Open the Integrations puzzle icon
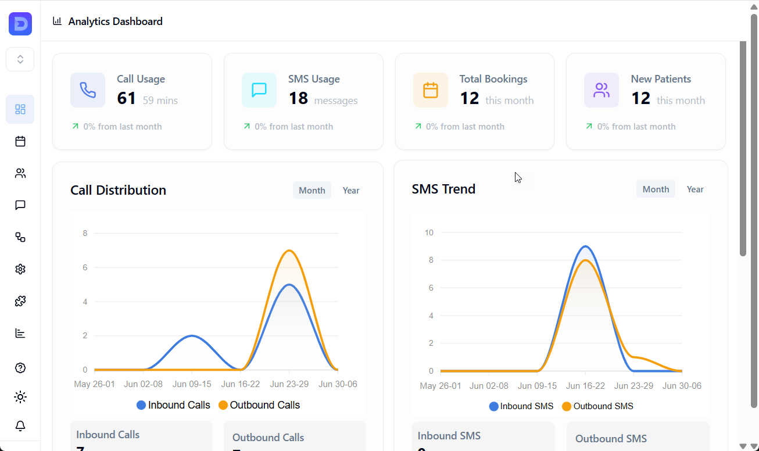The width and height of the screenshot is (759, 451). pyautogui.click(x=20, y=301)
